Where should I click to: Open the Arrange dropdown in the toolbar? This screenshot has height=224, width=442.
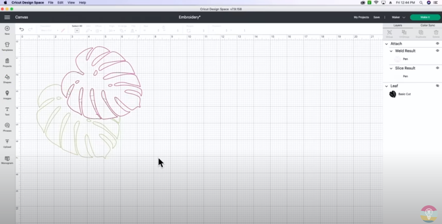click(123, 30)
